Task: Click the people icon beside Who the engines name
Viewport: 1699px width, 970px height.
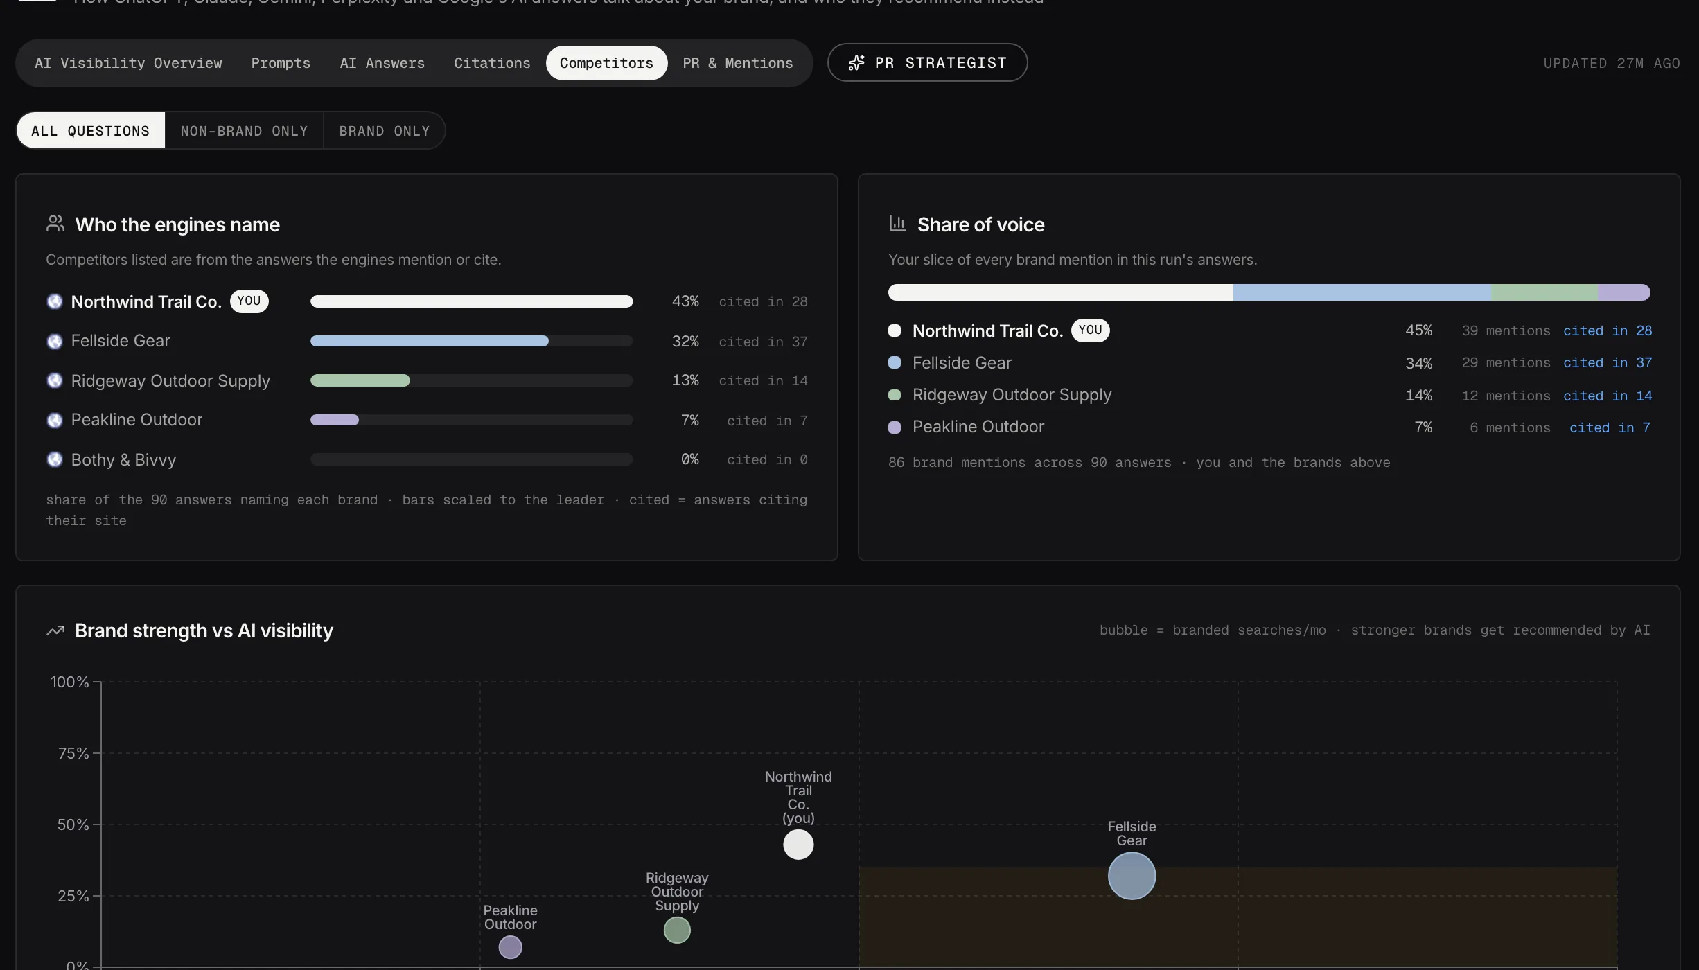Action: pos(55,224)
